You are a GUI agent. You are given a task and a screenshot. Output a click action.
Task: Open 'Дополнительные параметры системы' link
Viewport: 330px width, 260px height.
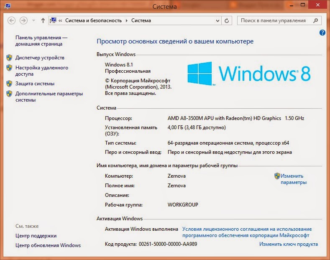(49, 97)
